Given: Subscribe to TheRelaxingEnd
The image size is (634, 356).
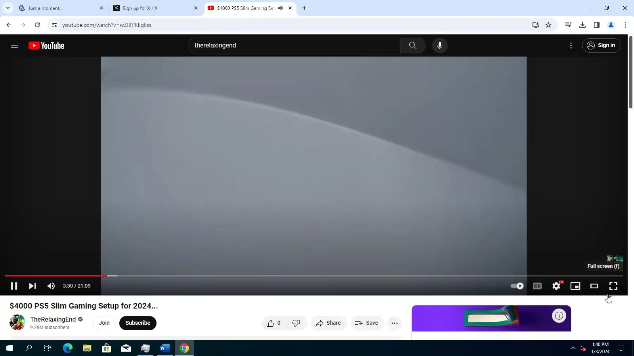Looking at the screenshot, I should (x=138, y=323).
